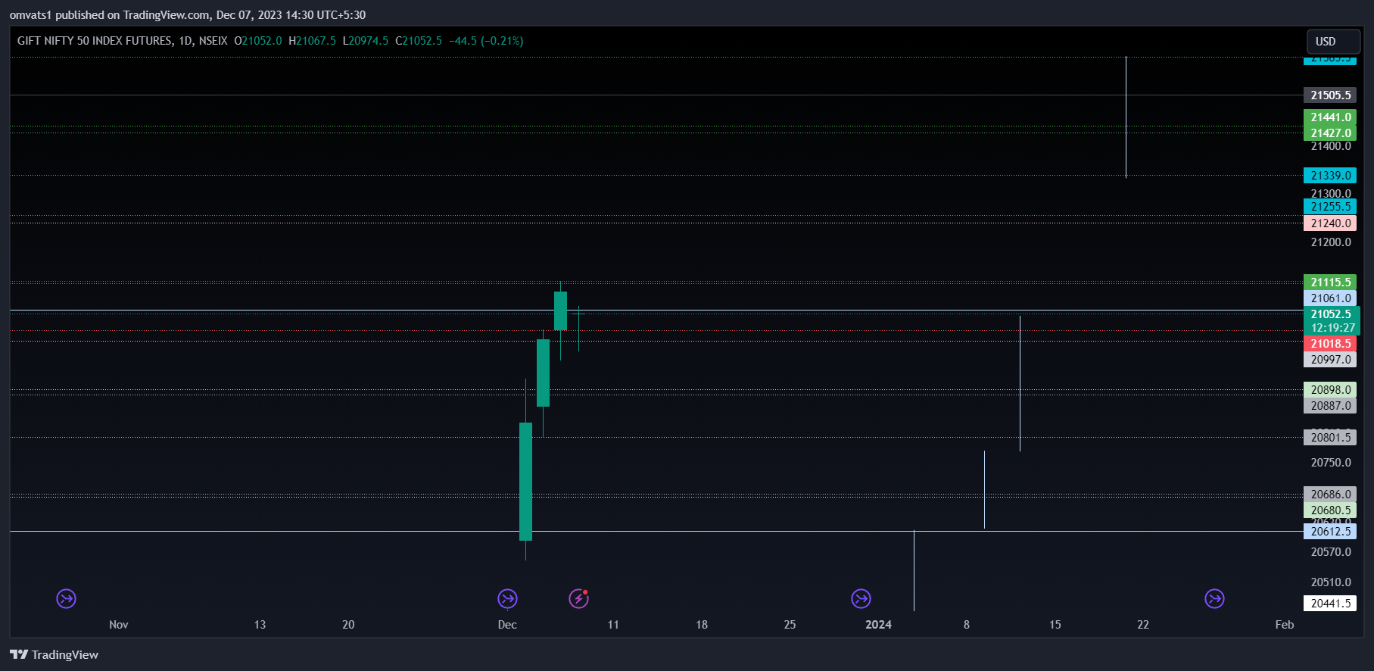Click the low price L20974.5 value
This screenshot has height=671, width=1374.
[366, 41]
